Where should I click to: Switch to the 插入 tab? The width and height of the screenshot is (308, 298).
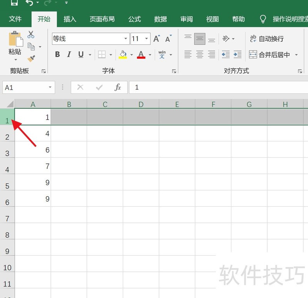coord(70,19)
